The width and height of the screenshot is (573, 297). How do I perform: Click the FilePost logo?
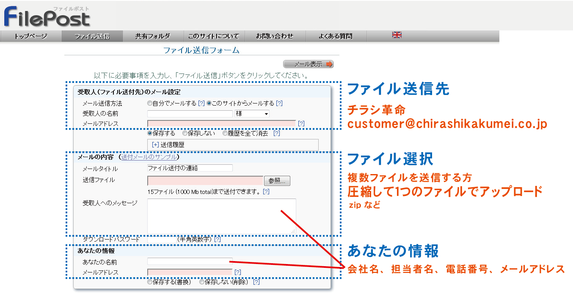47,17
